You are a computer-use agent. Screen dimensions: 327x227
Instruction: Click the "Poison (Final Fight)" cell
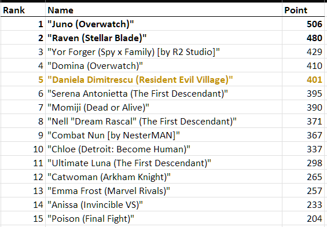pyautogui.click(x=164, y=218)
